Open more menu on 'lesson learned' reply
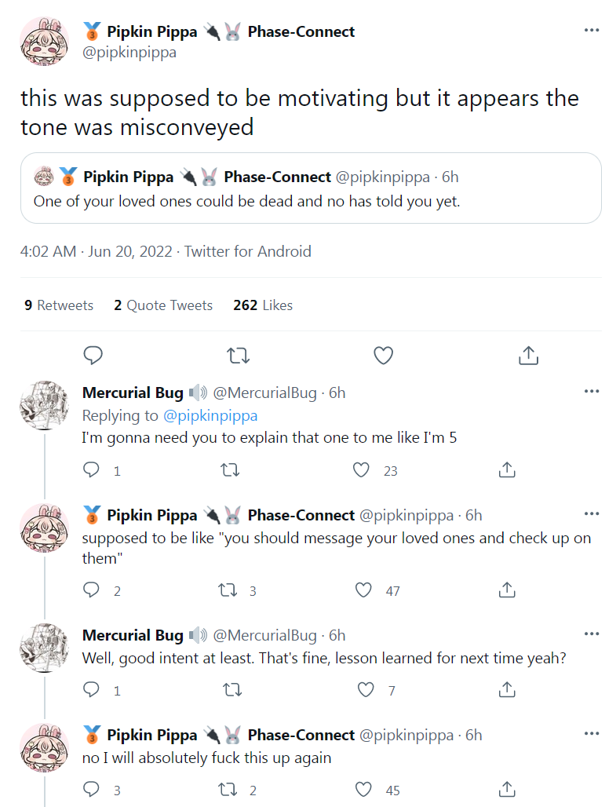 (x=592, y=634)
